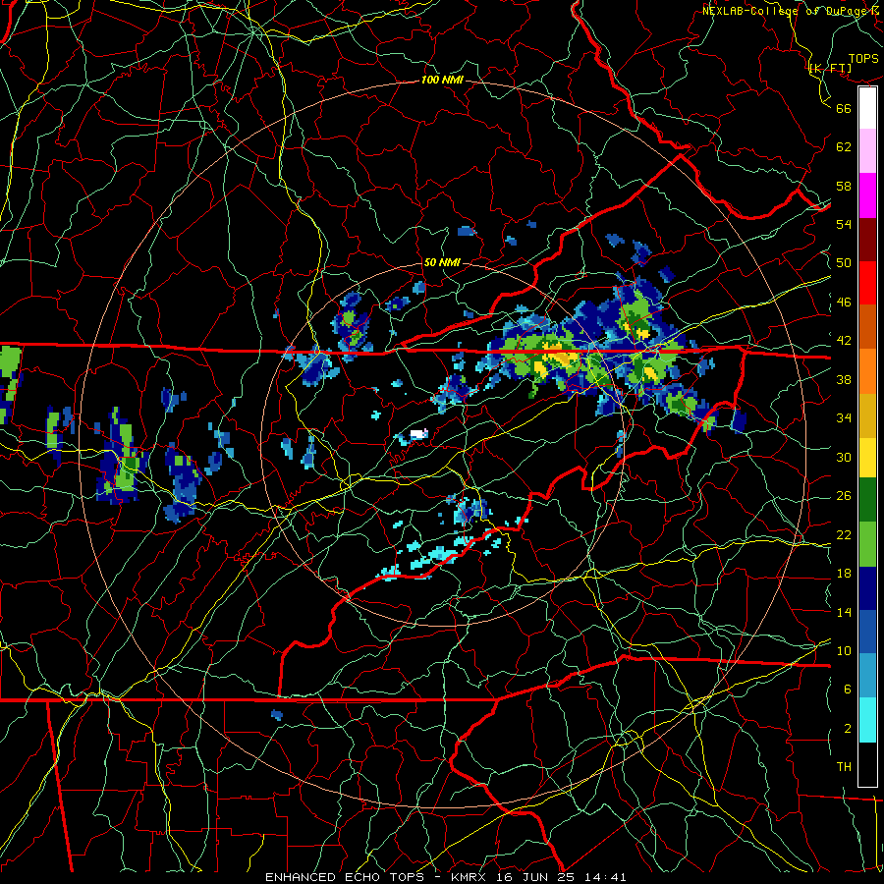The image size is (884, 884).
Task: Click the legend value "66"
Action: coord(844,108)
